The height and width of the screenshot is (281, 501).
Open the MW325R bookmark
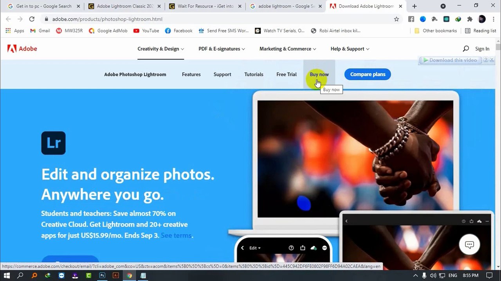click(69, 31)
